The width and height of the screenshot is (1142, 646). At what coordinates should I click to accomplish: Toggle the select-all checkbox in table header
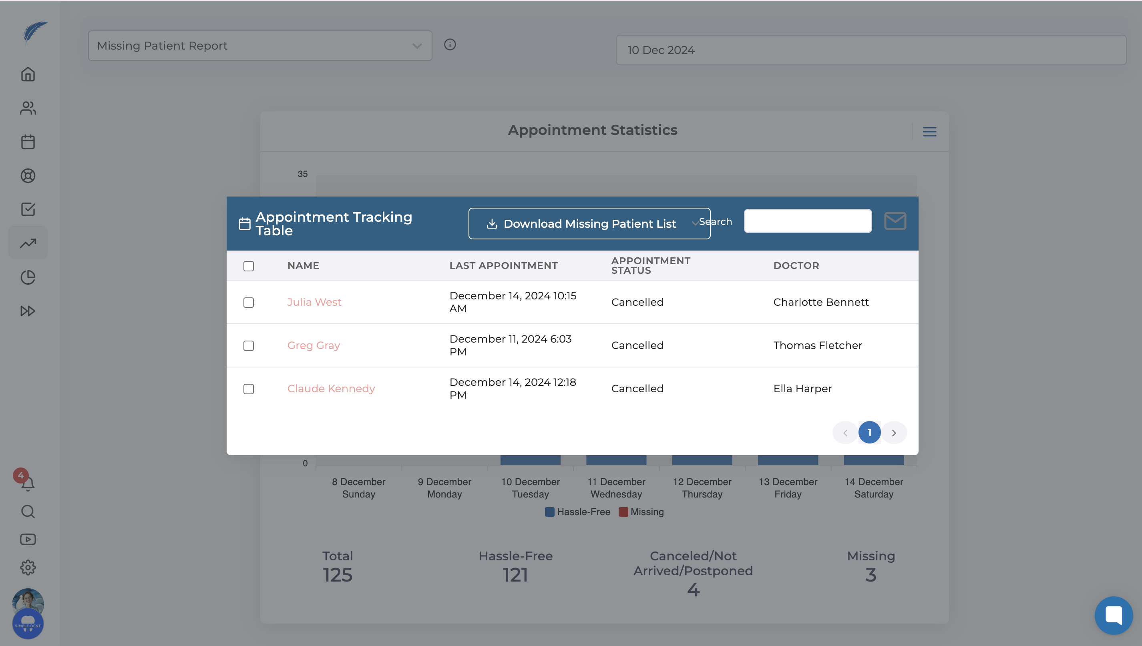click(249, 266)
